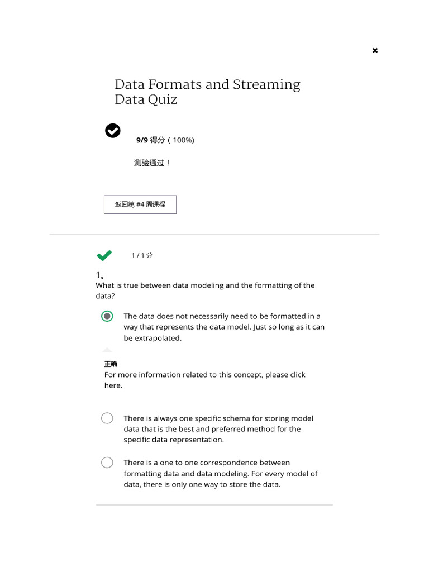Click the 1 / 1 分 points label
This screenshot has width=429, height=572.
pyautogui.click(x=142, y=255)
